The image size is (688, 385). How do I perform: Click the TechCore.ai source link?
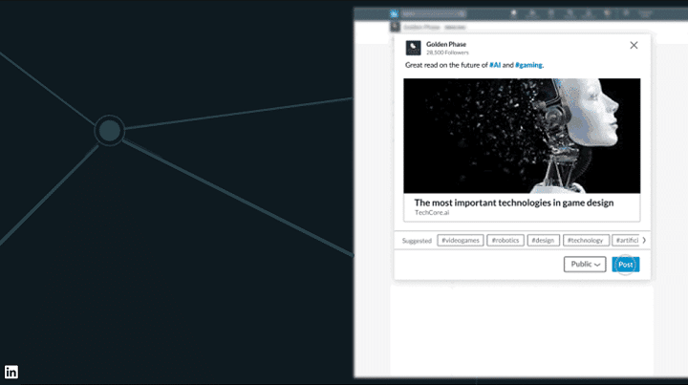[432, 214]
